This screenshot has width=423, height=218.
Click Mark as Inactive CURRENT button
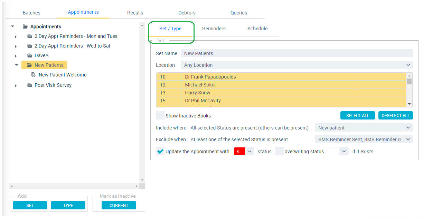point(119,205)
